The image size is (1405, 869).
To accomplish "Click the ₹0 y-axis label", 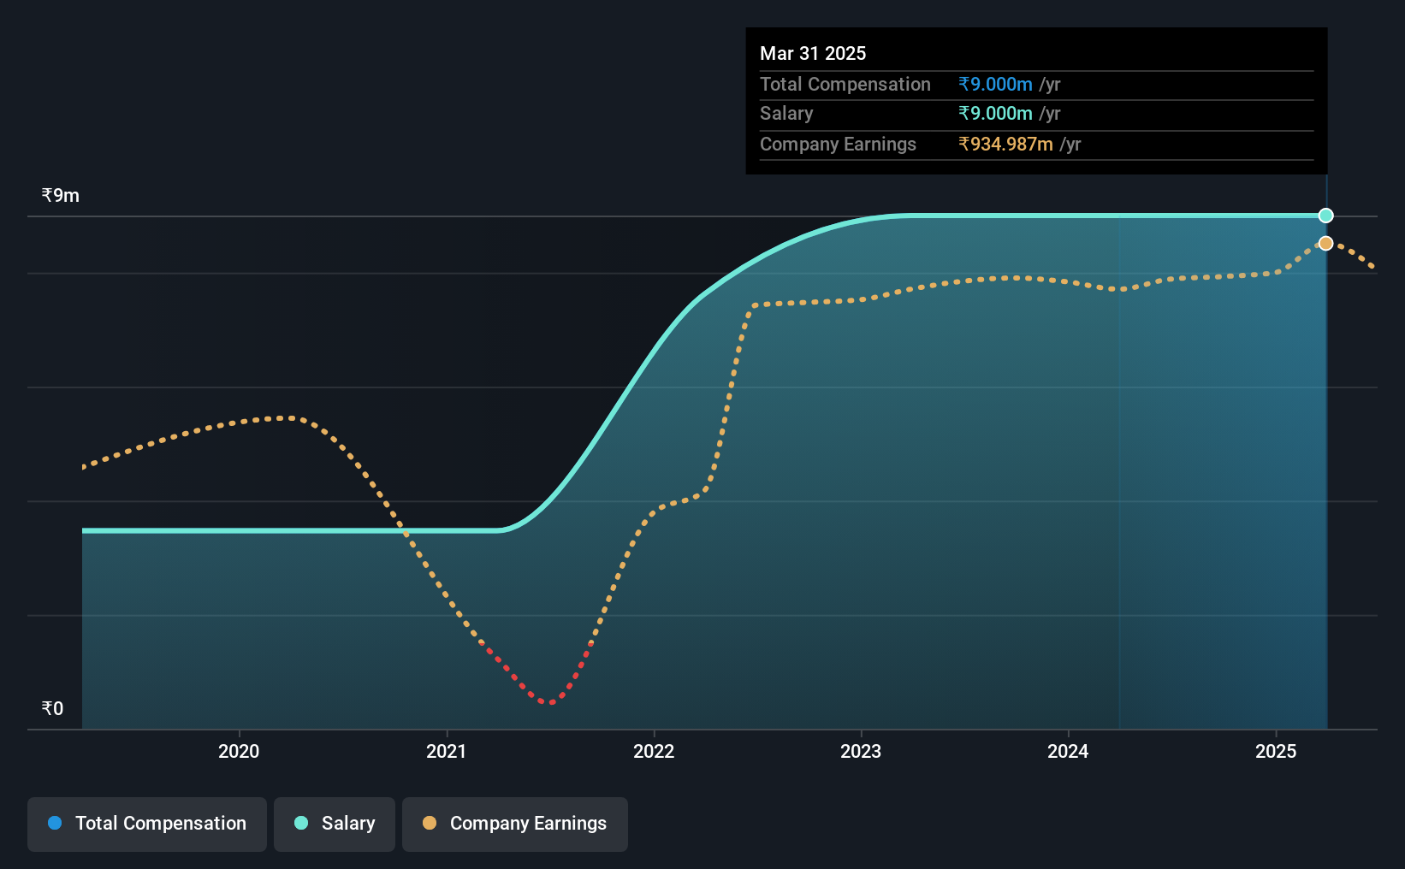I will pos(52,708).
